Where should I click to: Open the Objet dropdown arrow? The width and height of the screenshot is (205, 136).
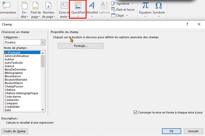point(127,16)
